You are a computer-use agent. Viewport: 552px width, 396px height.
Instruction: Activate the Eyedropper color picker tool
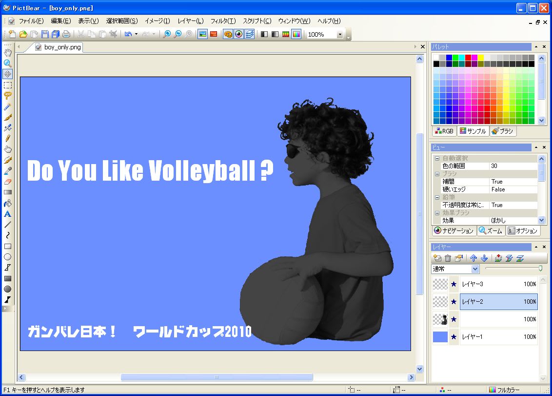tap(7, 171)
